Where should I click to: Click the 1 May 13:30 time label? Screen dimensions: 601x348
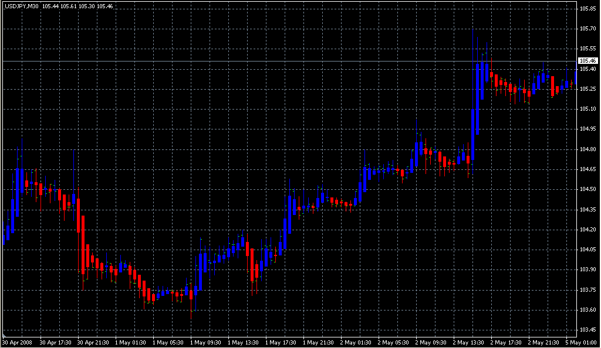tap(243, 343)
